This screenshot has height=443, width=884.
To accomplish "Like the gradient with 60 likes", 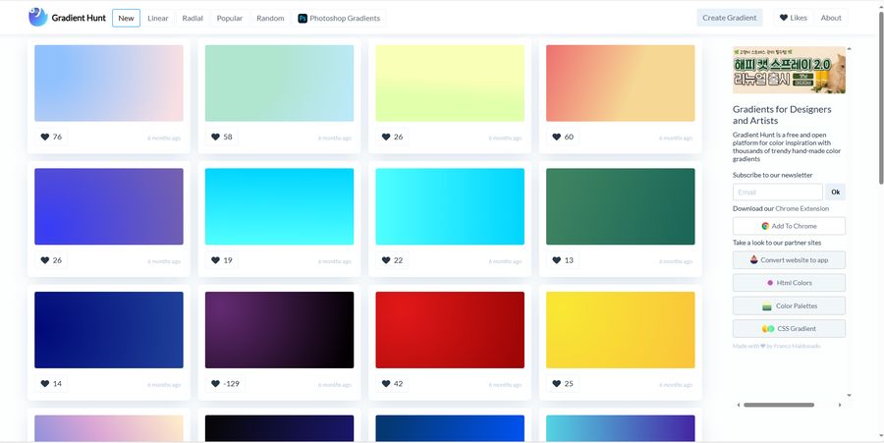I will [563, 137].
